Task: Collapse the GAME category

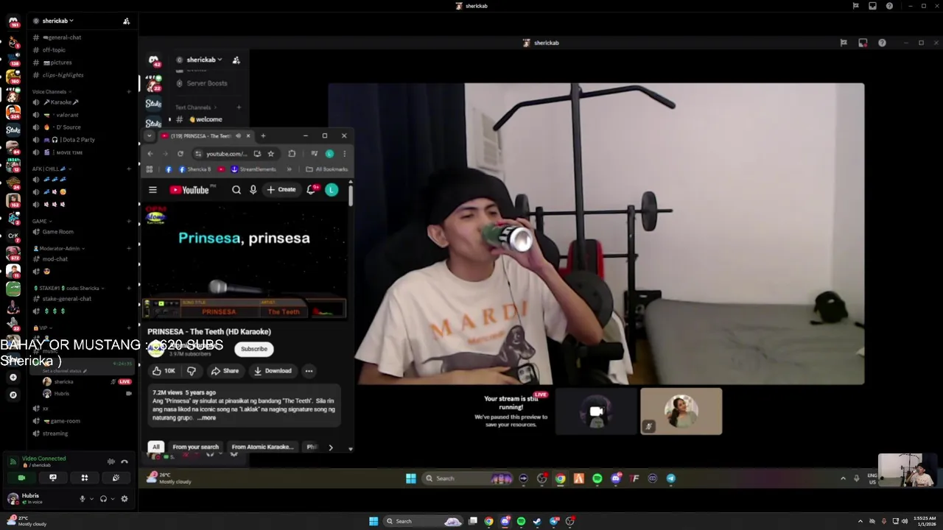Action: pyautogui.click(x=41, y=221)
